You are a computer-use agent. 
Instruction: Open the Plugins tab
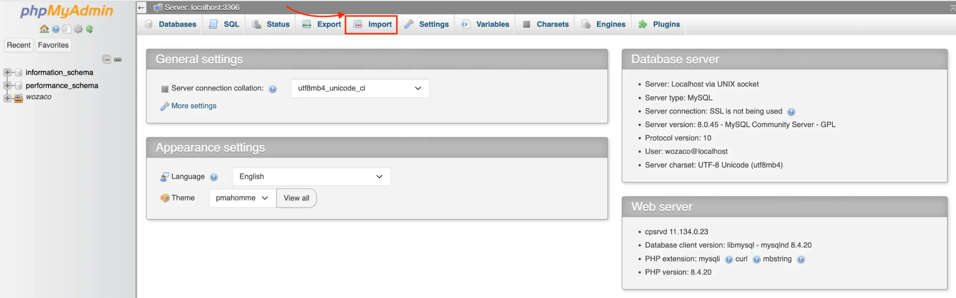[x=659, y=24]
